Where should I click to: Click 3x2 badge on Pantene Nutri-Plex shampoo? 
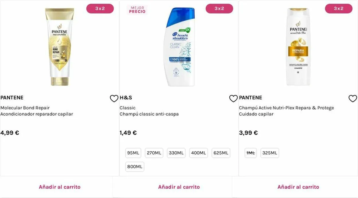(x=339, y=9)
